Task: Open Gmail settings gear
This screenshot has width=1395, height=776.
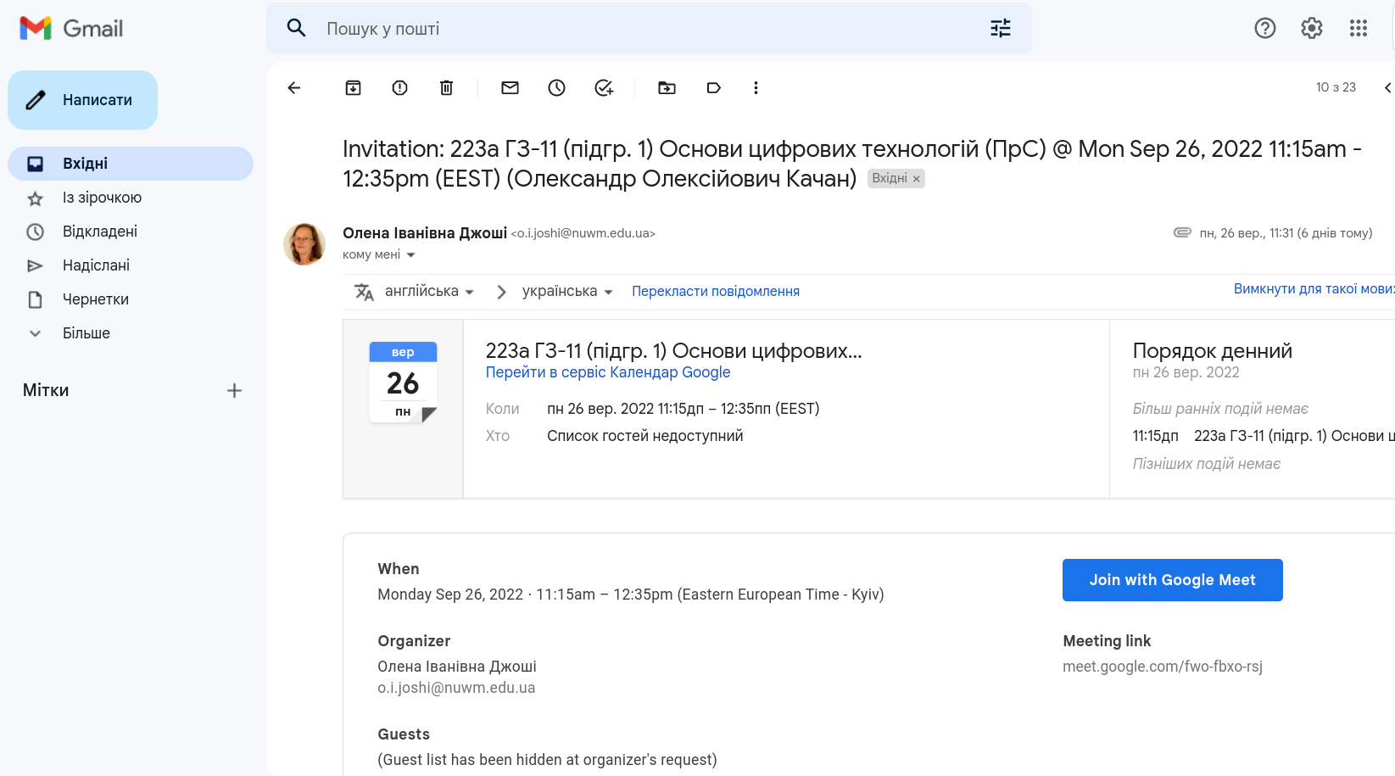Action: [1311, 28]
